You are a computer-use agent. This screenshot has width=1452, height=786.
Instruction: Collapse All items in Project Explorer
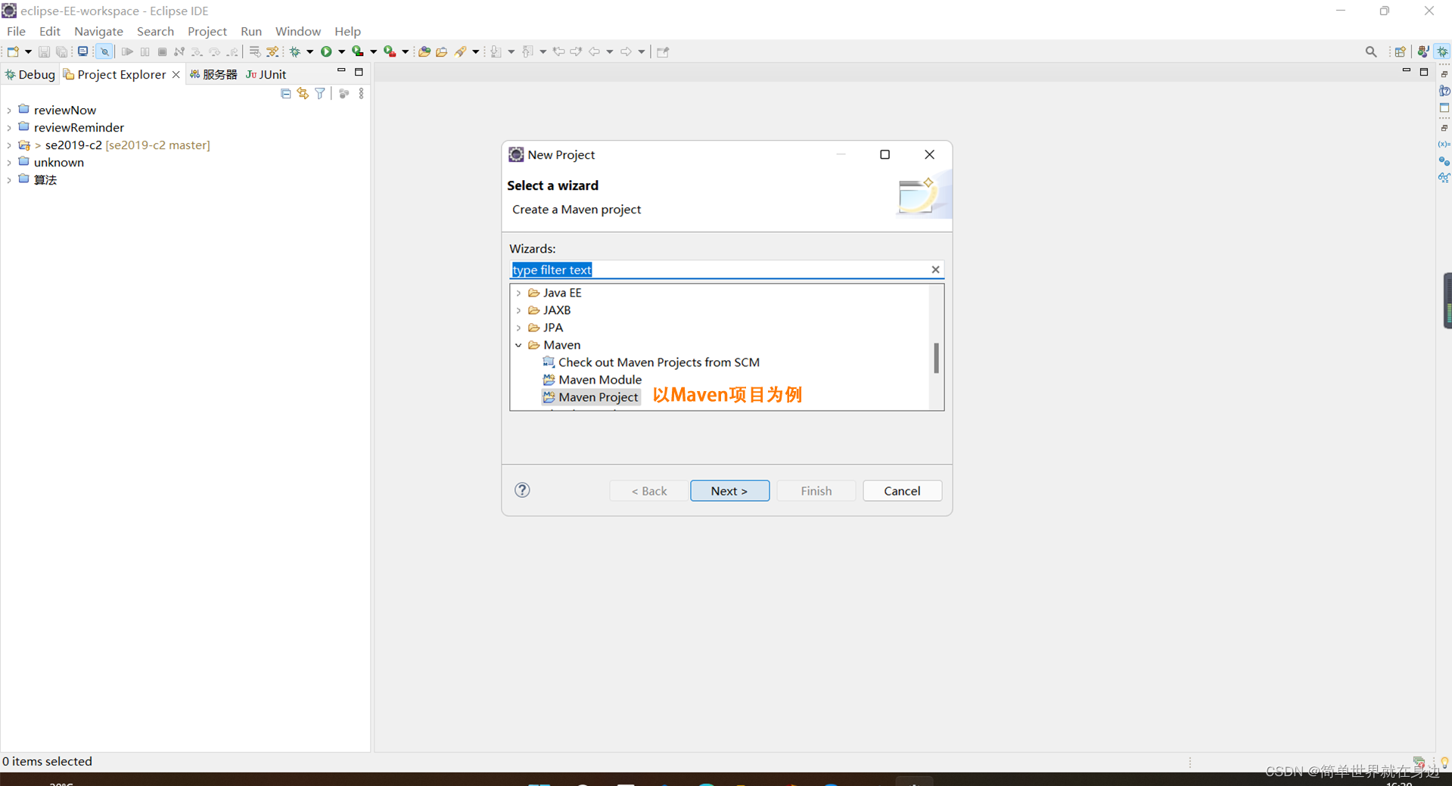[x=286, y=93]
